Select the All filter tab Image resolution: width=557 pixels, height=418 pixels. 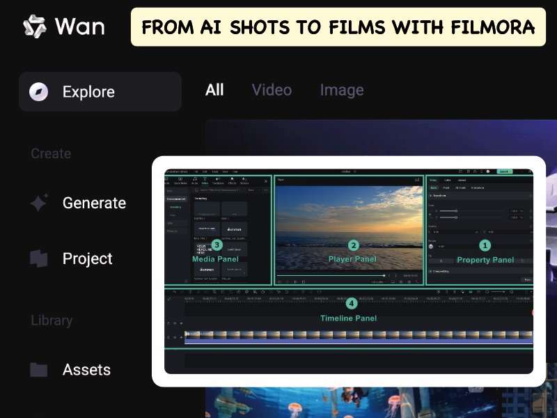214,90
